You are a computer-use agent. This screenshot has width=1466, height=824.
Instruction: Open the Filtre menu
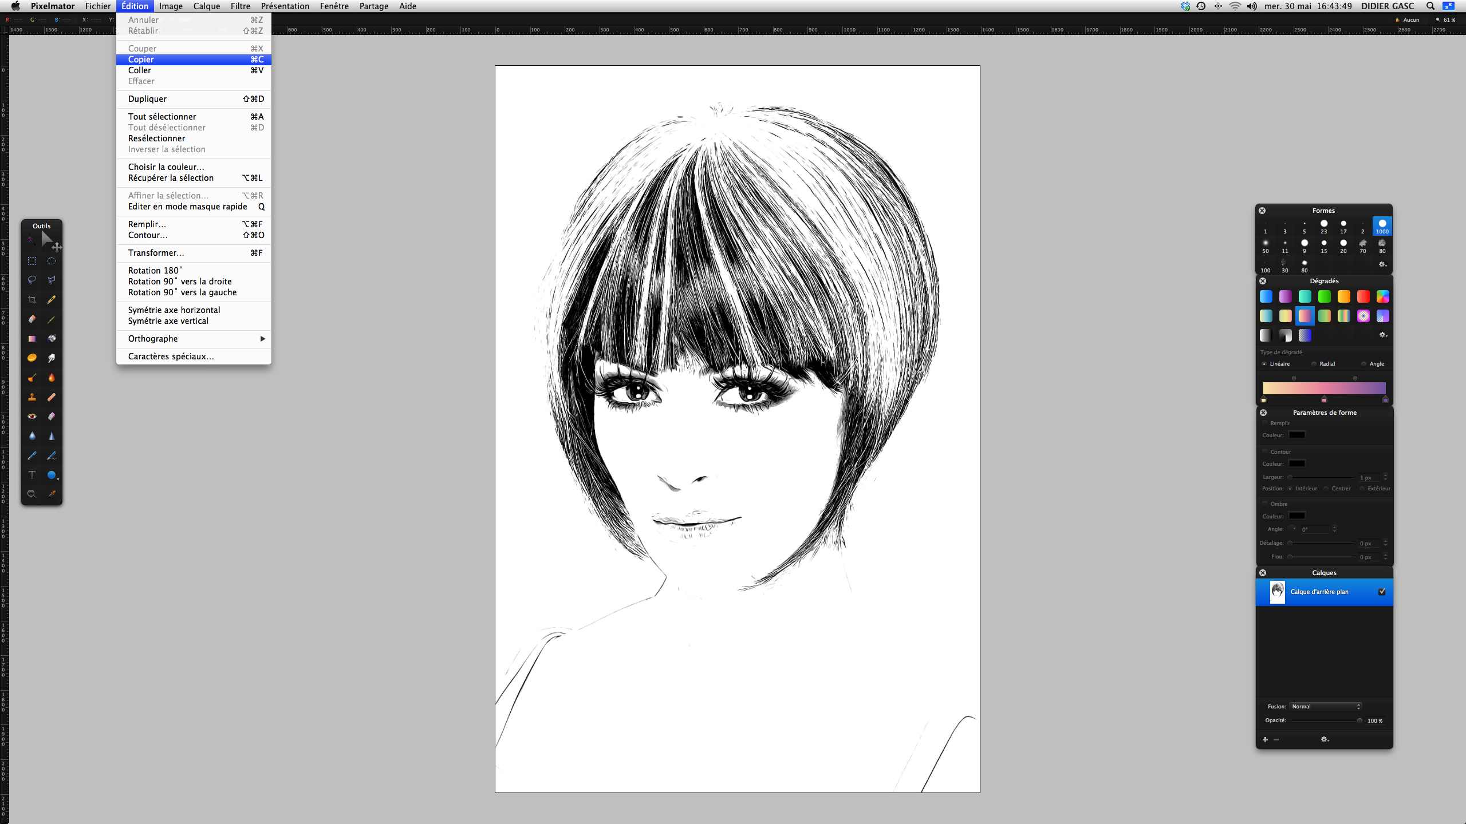(240, 6)
